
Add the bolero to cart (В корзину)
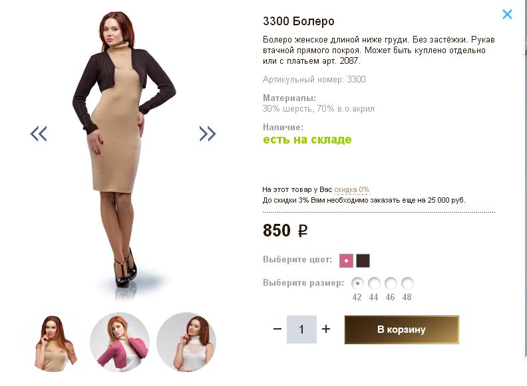coord(401,330)
